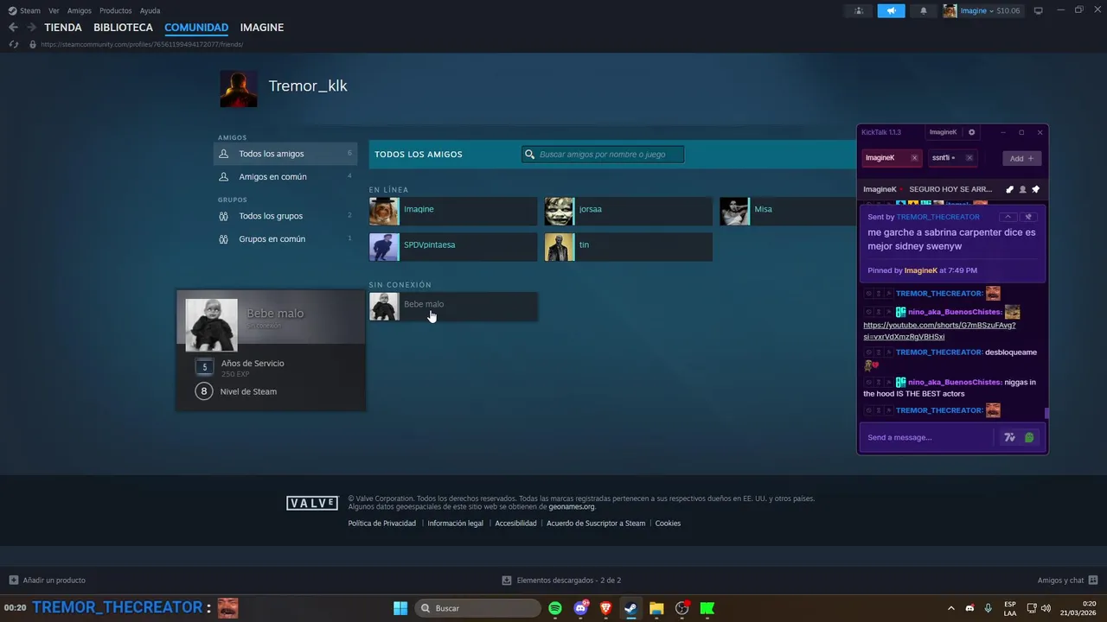Open Accesibilidad footer link
Screen dimensions: 1107x622
click(x=516, y=524)
